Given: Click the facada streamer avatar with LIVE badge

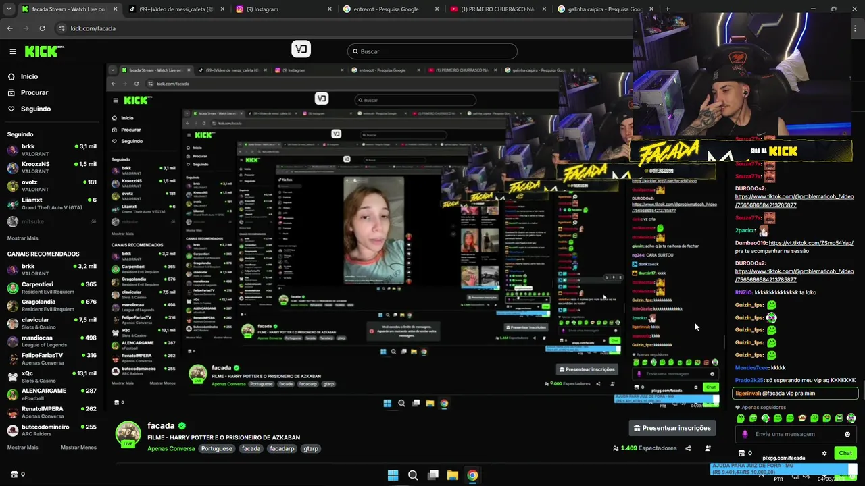Looking at the screenshot, I should pyautogui.click(x=128, y=434).
